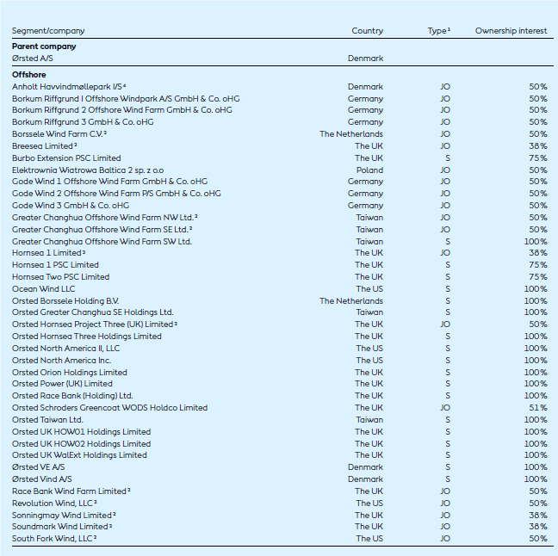
Task: Select the Parent company section heading
Action: (44, 46)
